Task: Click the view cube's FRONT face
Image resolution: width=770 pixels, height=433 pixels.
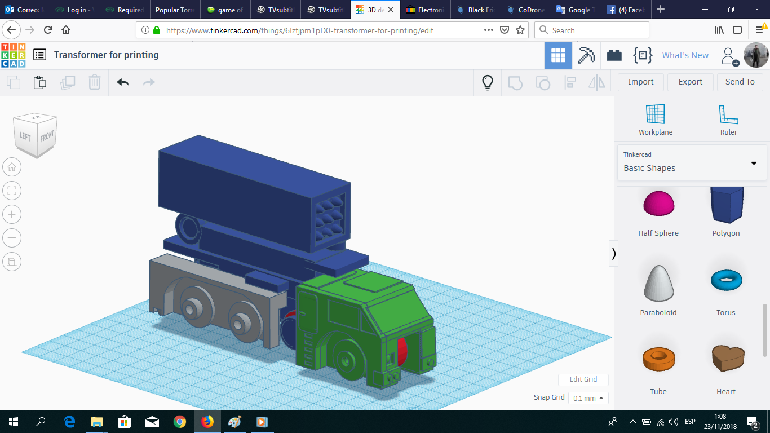Action: (47, 136)
